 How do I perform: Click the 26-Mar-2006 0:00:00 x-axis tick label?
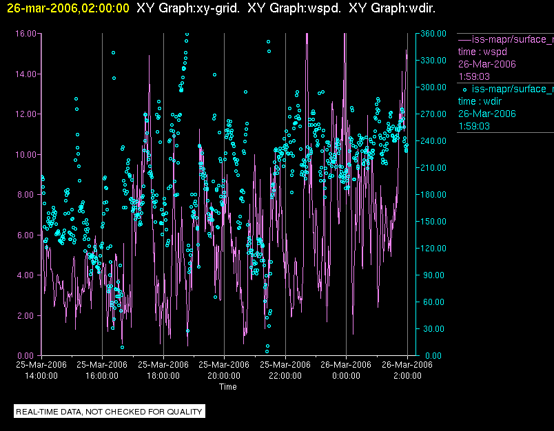346,370
